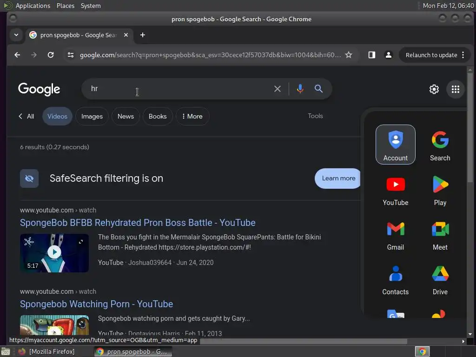
Task: Expand the tab search dropdown
Action: tap(16, 35)
